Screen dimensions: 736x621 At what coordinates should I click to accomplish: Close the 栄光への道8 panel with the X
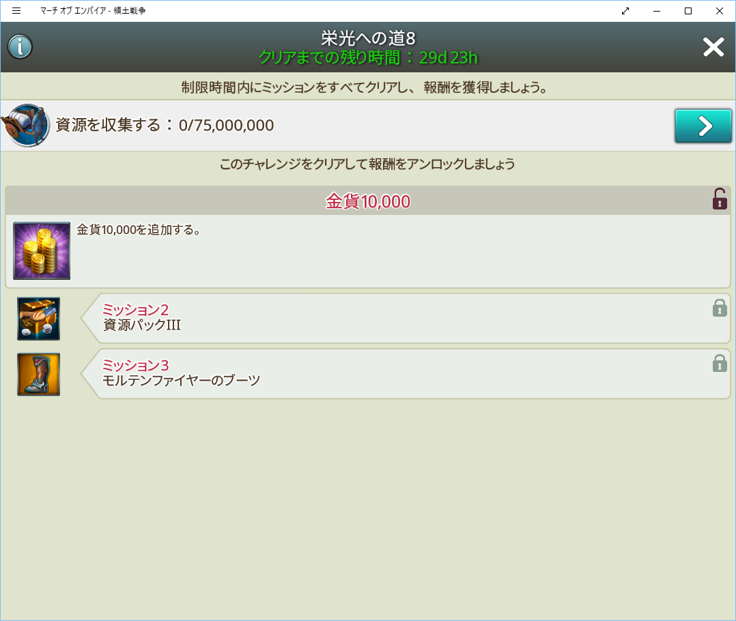(x=713, y=47)
